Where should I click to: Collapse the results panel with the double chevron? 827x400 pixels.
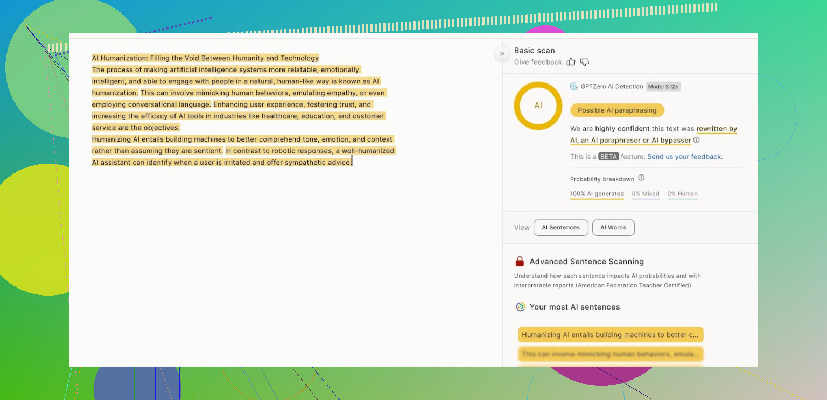coord(502,53)
